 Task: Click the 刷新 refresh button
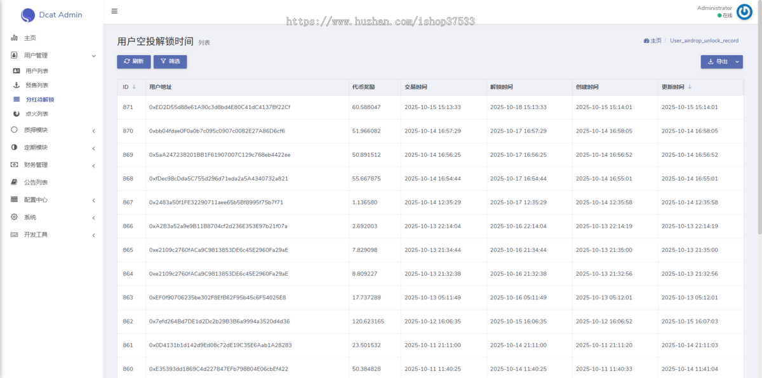click(x=133, y=62)
